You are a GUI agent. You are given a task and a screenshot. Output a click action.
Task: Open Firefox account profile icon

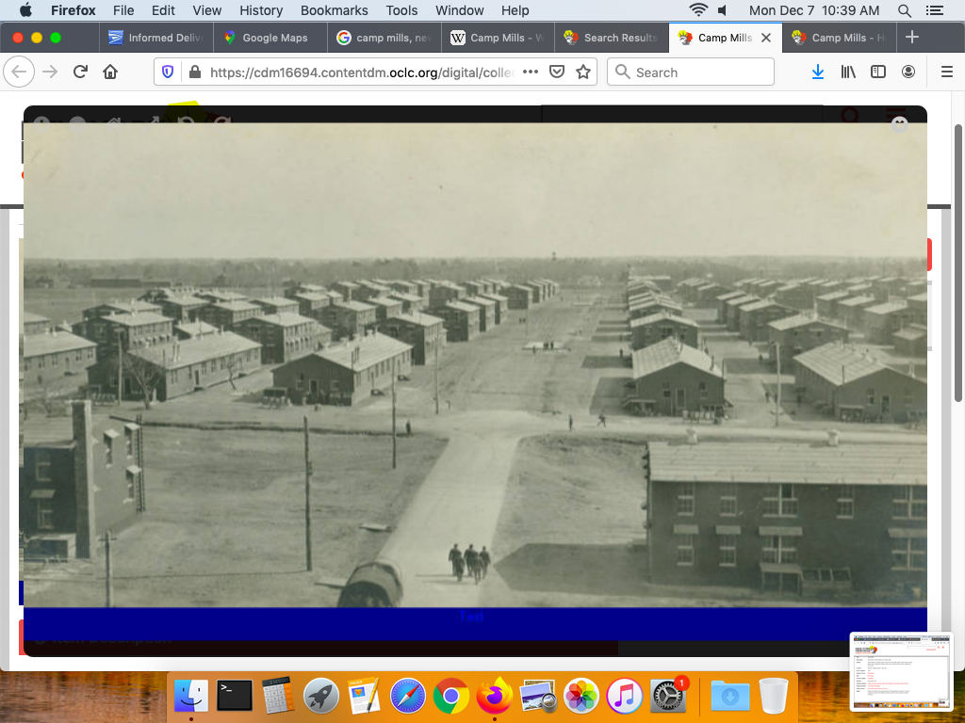[x=908, y=72]
